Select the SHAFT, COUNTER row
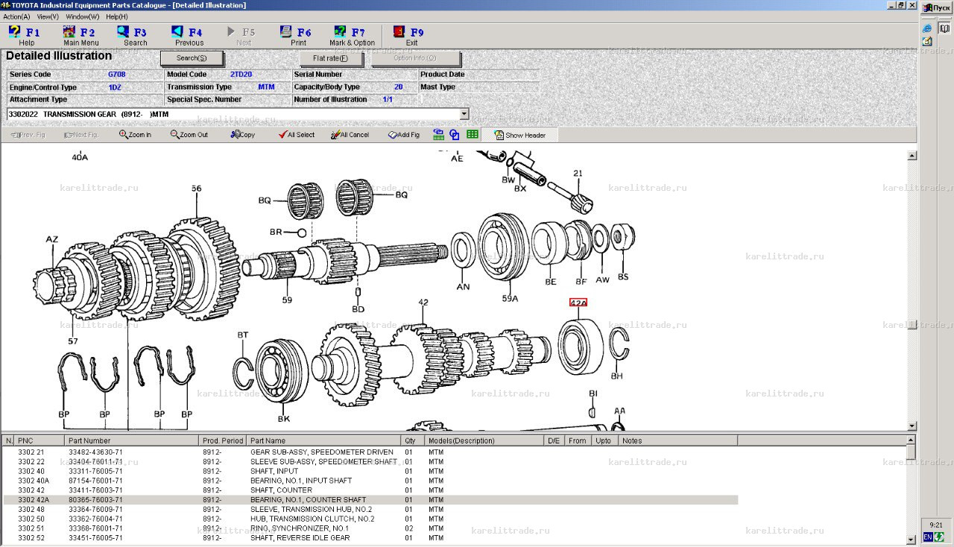 point(371,490)
